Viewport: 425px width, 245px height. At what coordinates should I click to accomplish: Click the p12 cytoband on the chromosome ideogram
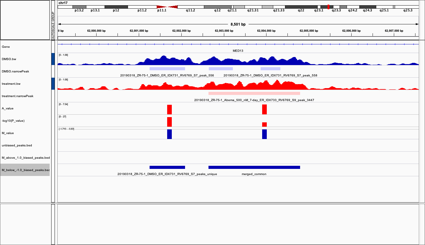(116, 7)
